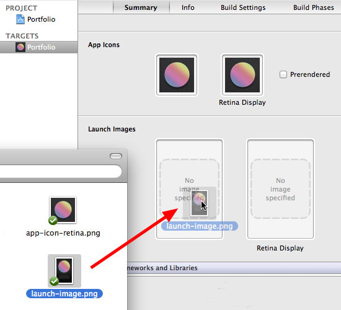Click the standard launch image drop well
Image resolution: width=341 pixels, height=310 pixels.
click(x=189, y=189)
